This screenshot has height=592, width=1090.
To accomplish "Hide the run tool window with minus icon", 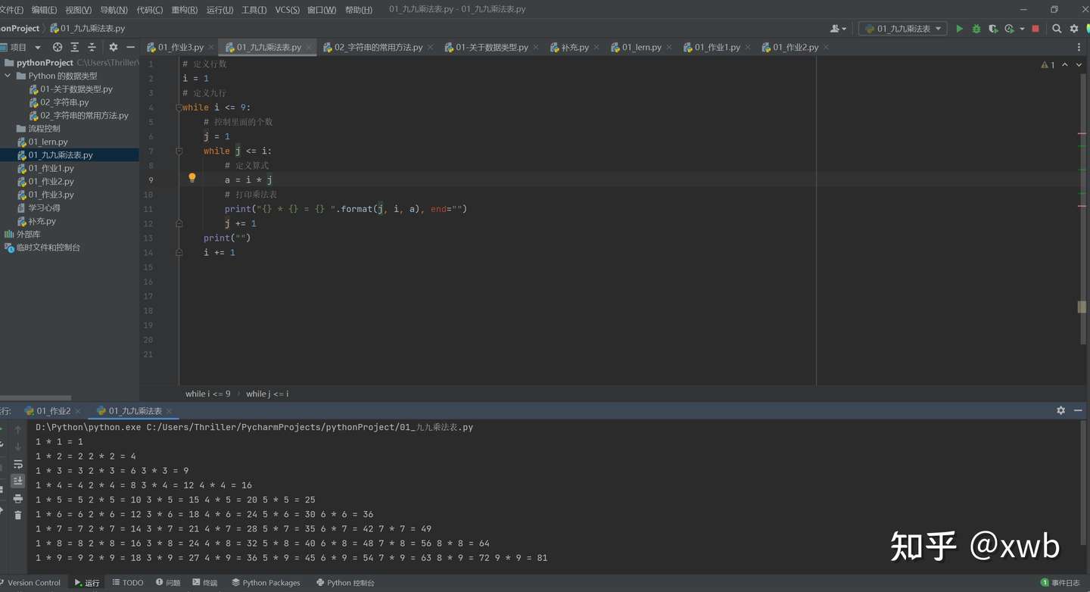I will (x=1078, y=410).
